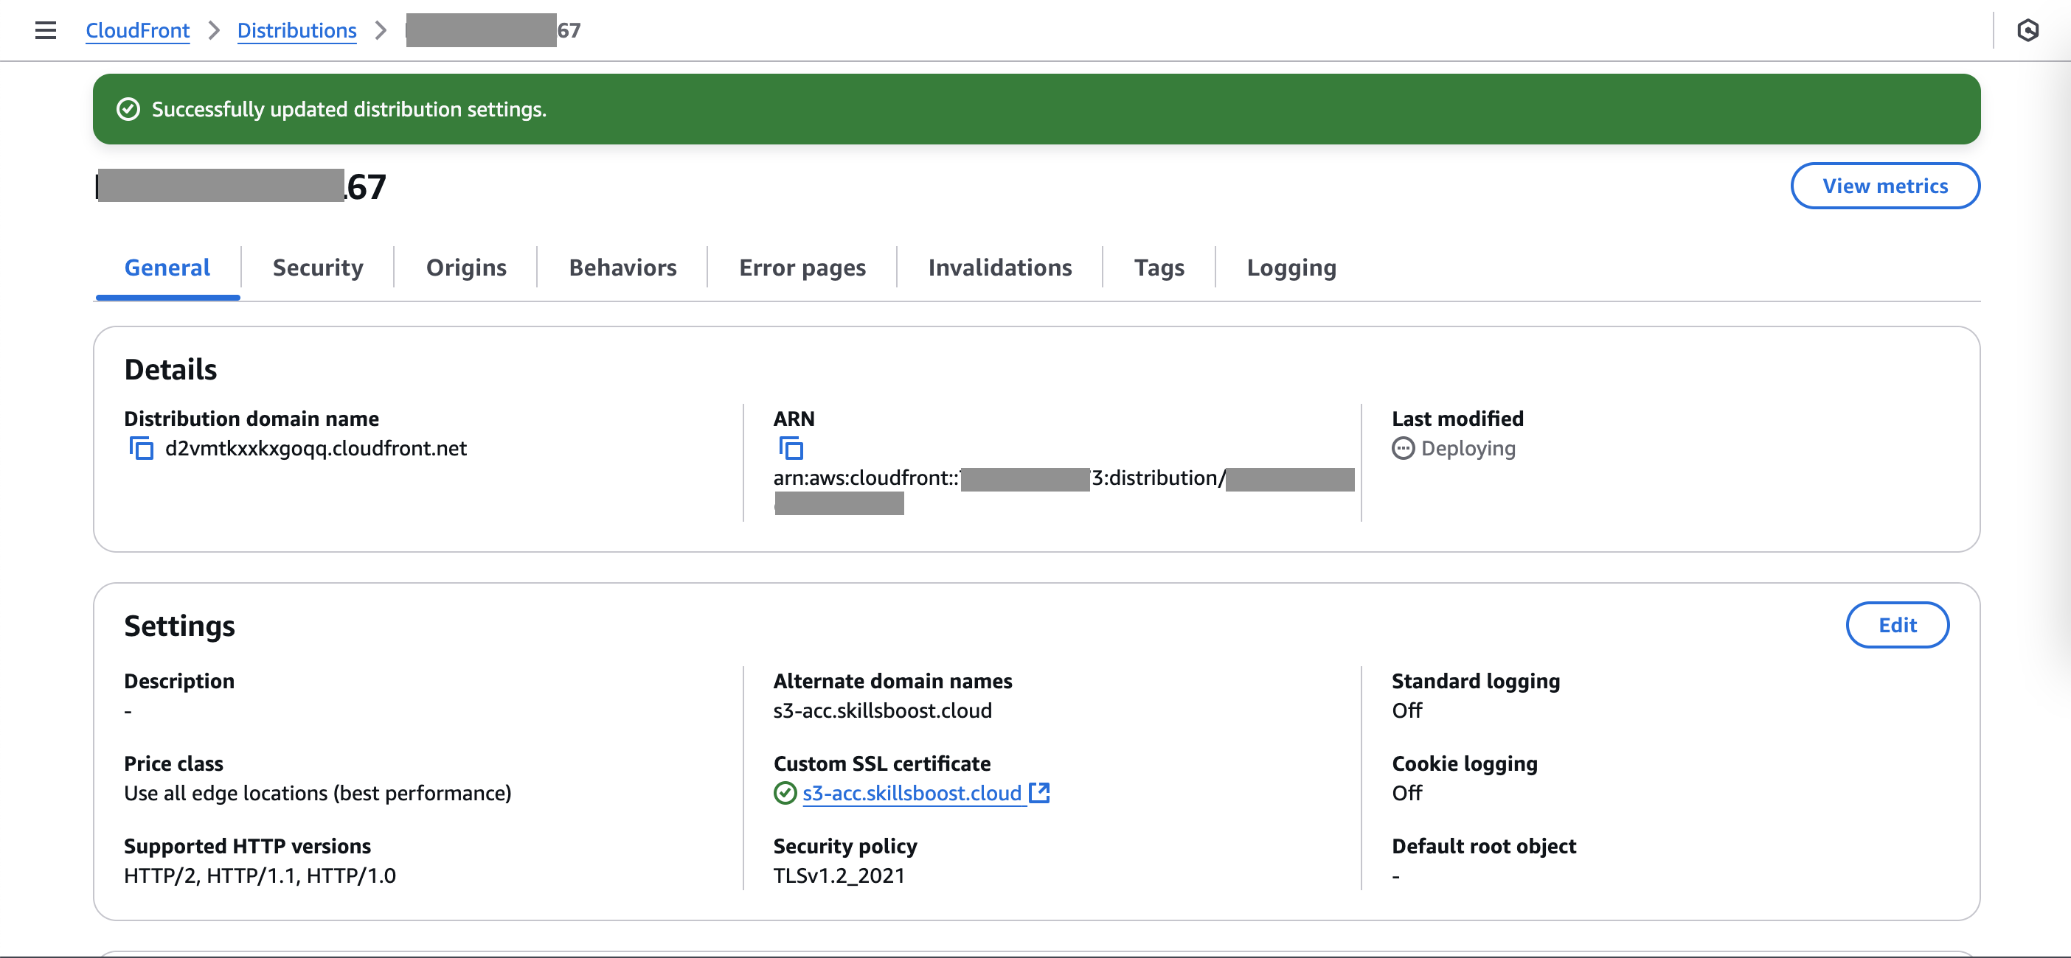
Task: Open the Invalidations tab
Action: click(x=999, y=268)
